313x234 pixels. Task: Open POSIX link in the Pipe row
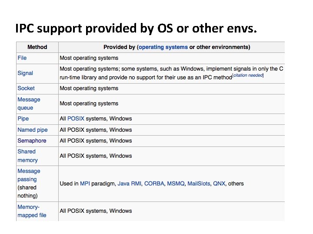(x=76, y=118)
